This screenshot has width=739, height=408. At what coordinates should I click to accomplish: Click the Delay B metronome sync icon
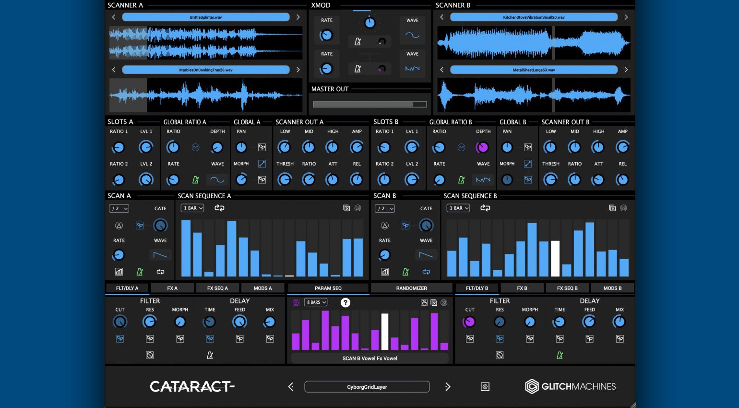560,355
